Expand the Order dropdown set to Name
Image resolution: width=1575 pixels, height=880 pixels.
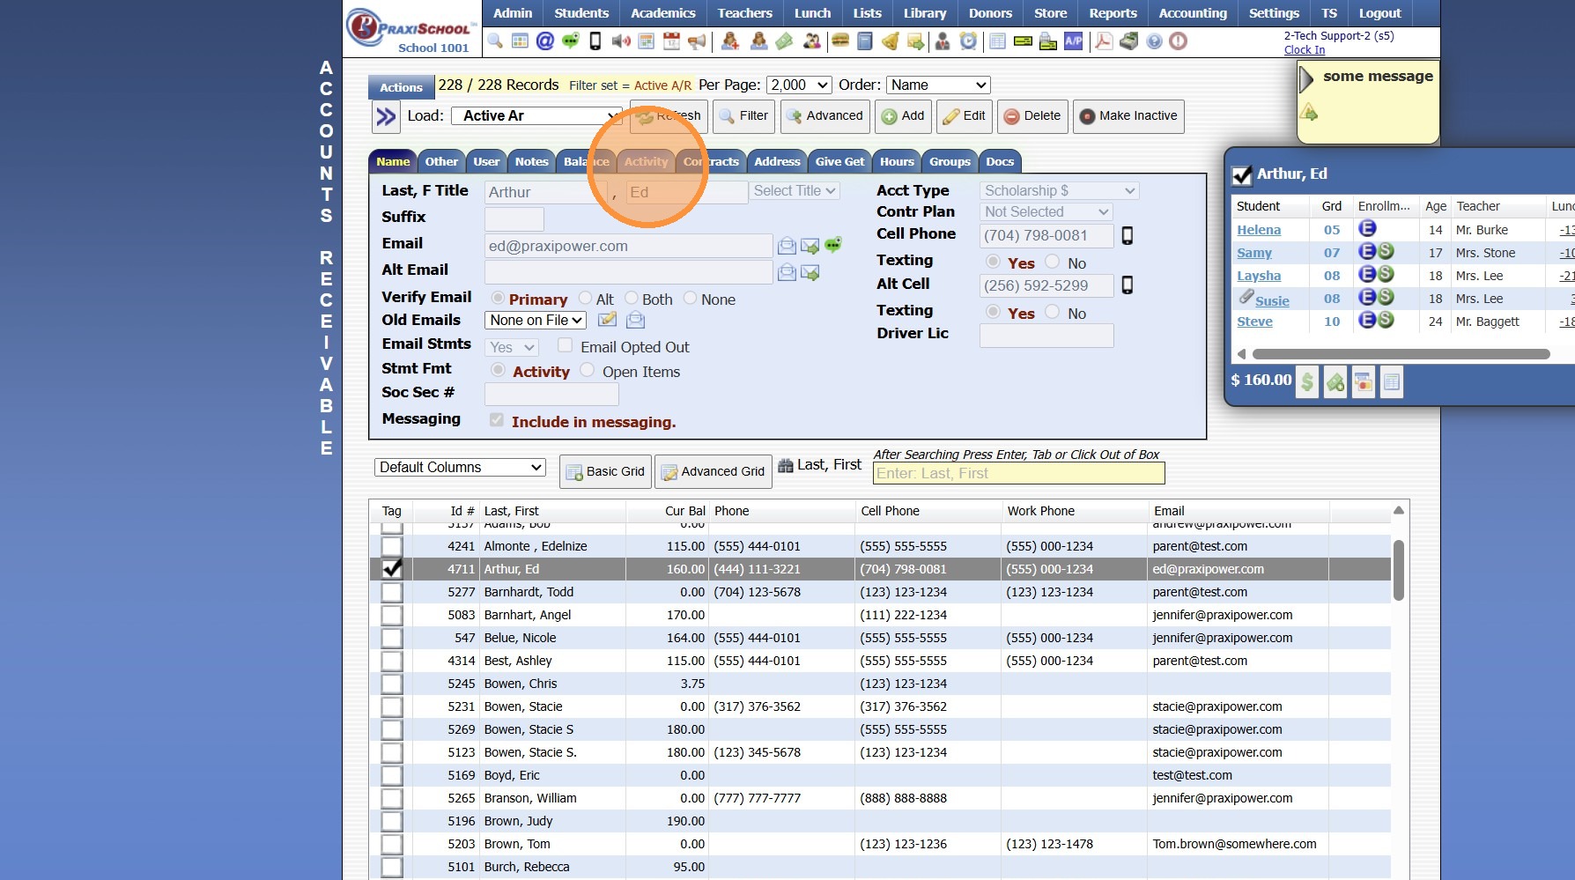pos(937,85)
